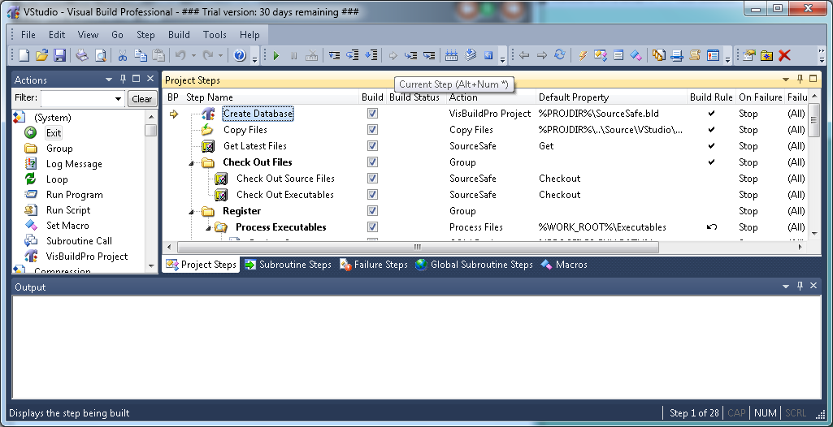Open the Tools menu
This screenshot has height=427, width=833.
(x=215, y=34)
